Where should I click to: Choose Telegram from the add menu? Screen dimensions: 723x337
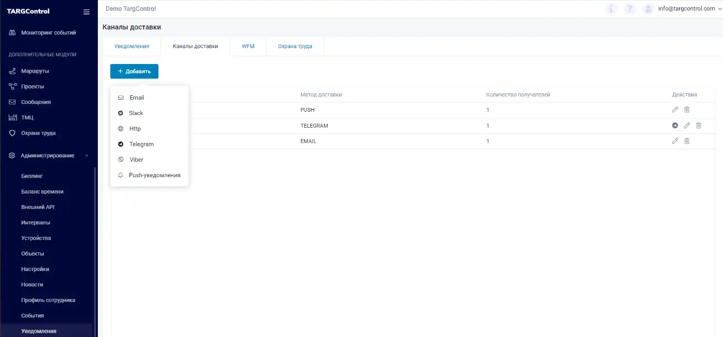149,144
